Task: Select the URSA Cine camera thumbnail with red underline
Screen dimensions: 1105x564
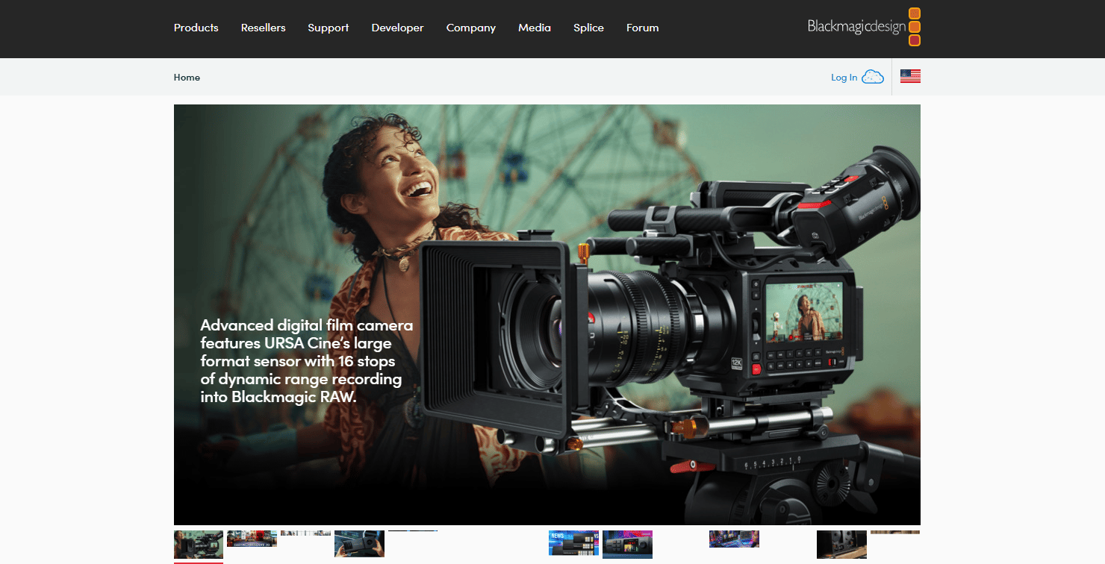Action: click(x=199, y=545)
